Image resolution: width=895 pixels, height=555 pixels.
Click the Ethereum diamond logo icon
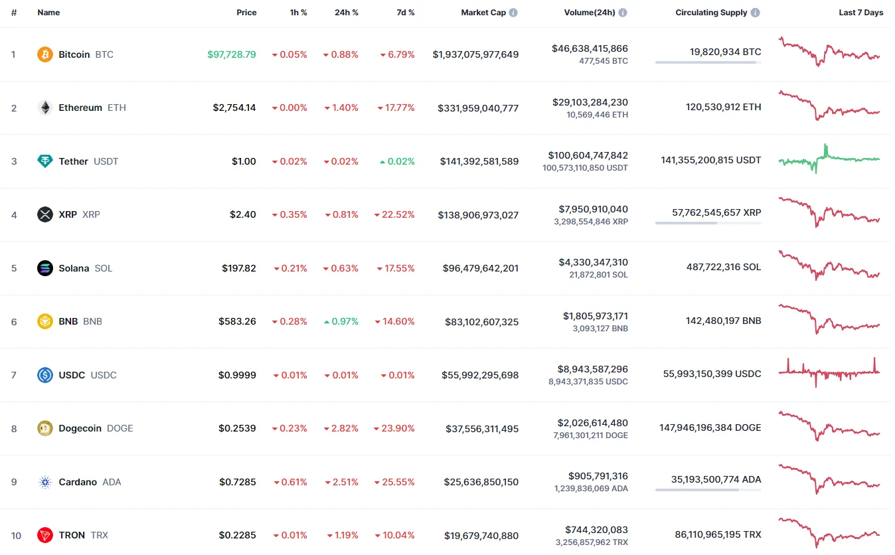click(x=45, y=108)
